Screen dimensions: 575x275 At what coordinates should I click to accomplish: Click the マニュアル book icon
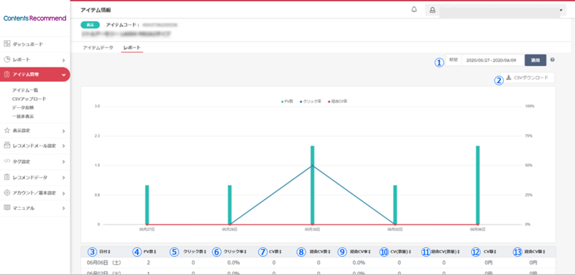(7, 208)
